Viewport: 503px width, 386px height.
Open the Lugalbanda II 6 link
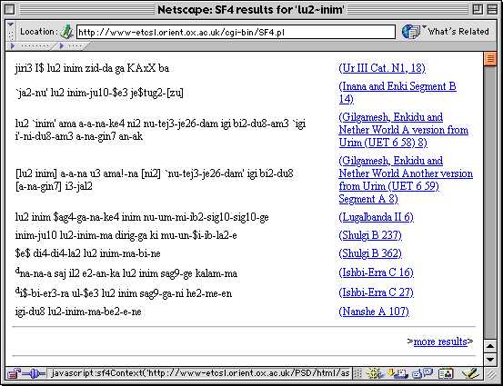376,217
